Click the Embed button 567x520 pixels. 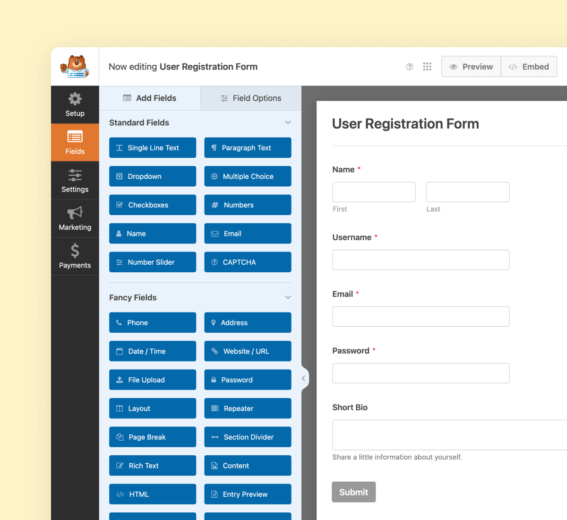point(529,67)
